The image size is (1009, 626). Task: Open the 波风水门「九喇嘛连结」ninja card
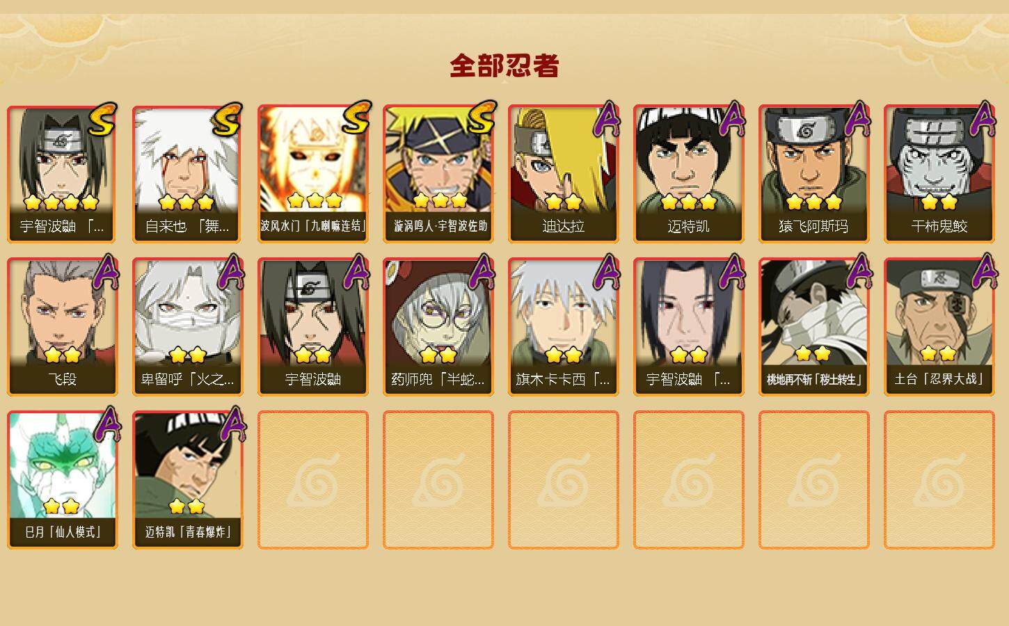pos(312,174)
